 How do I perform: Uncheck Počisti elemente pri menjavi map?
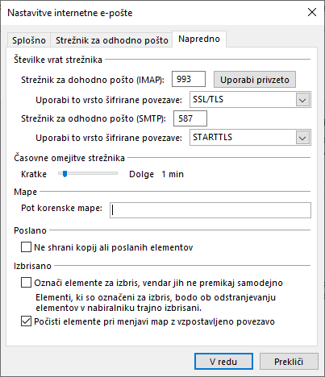coord(26,321)
